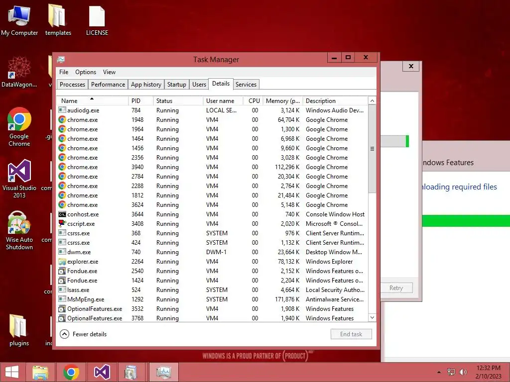Sort by User name column header
The width and height of the screenshot is (510, 382).
pyautogui.click(x=223, y=100)
